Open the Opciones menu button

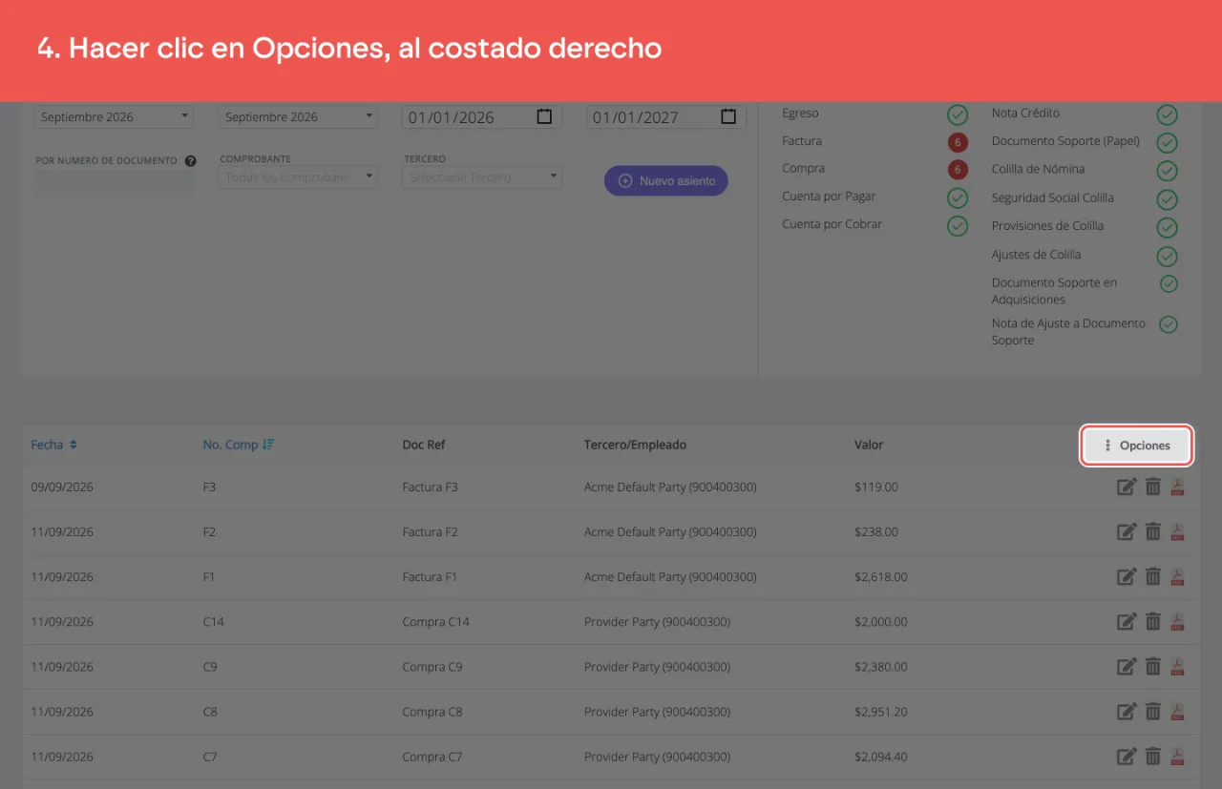point(1136,446)
